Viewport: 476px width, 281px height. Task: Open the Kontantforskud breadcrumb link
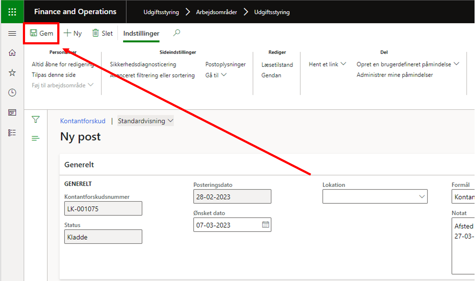[x=83, y=121]
